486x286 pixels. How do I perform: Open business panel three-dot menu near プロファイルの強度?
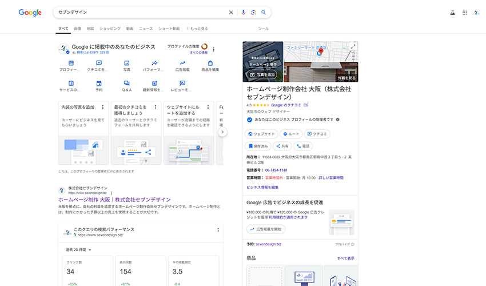tap(214, 49)
